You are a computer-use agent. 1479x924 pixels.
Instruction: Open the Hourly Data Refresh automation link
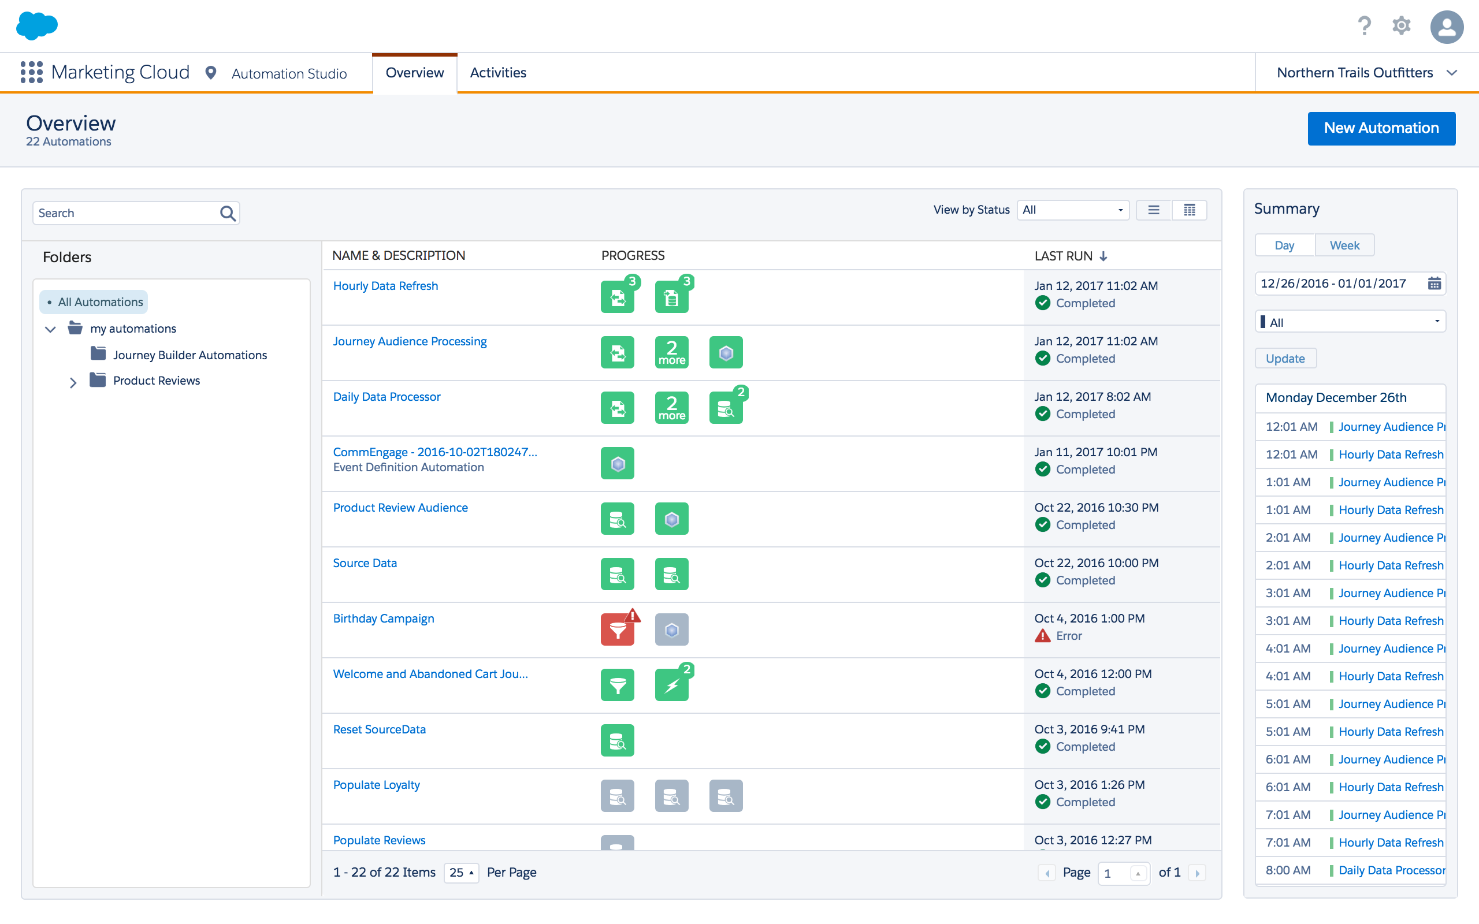tap(385, 286)
